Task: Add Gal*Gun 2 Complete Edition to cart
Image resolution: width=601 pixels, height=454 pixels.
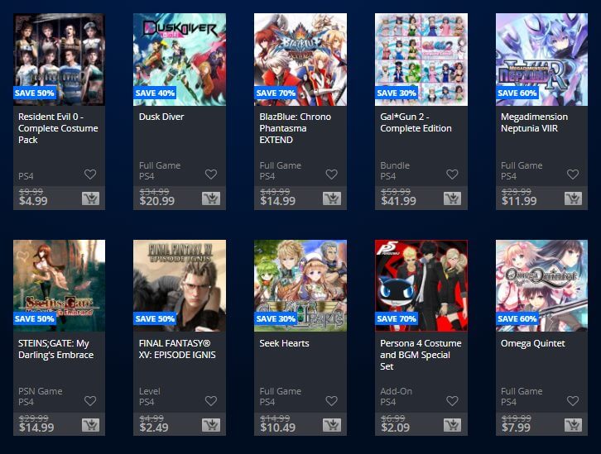Action: [453, 198]
